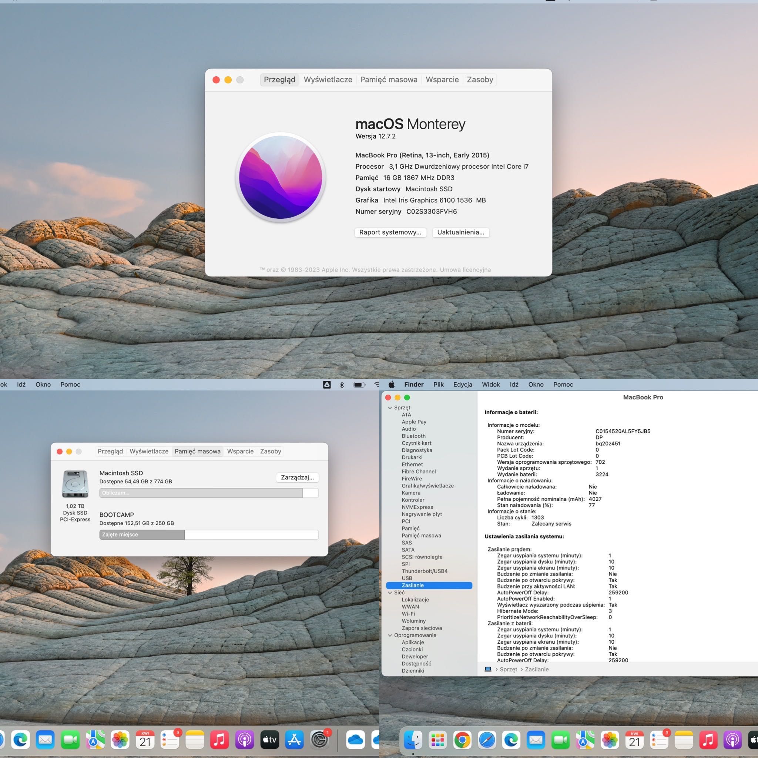Screen dimensions: 758x758
Task: Click the Google Drive menu bar icon
Action: pyautogui.click(x=327, y=385)
